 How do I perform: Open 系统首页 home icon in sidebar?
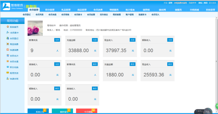(8, 27)
